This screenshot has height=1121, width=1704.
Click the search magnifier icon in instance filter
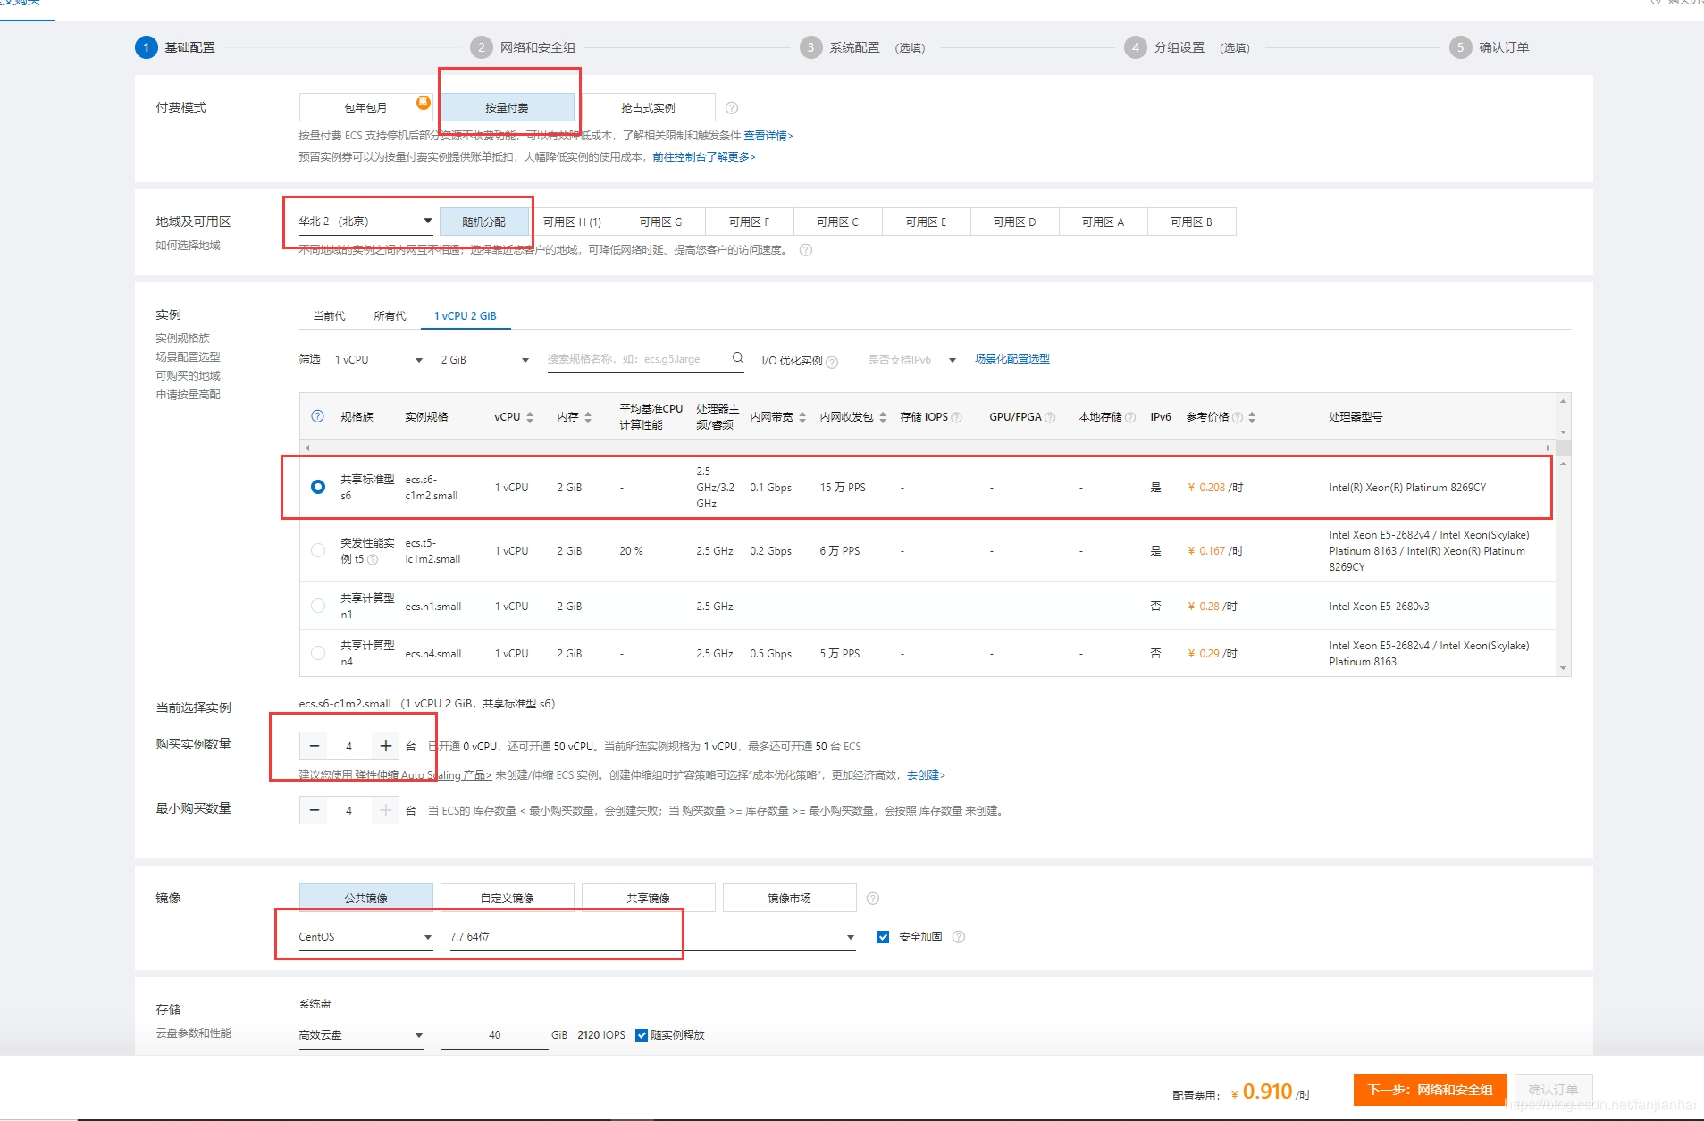[737, 358]
